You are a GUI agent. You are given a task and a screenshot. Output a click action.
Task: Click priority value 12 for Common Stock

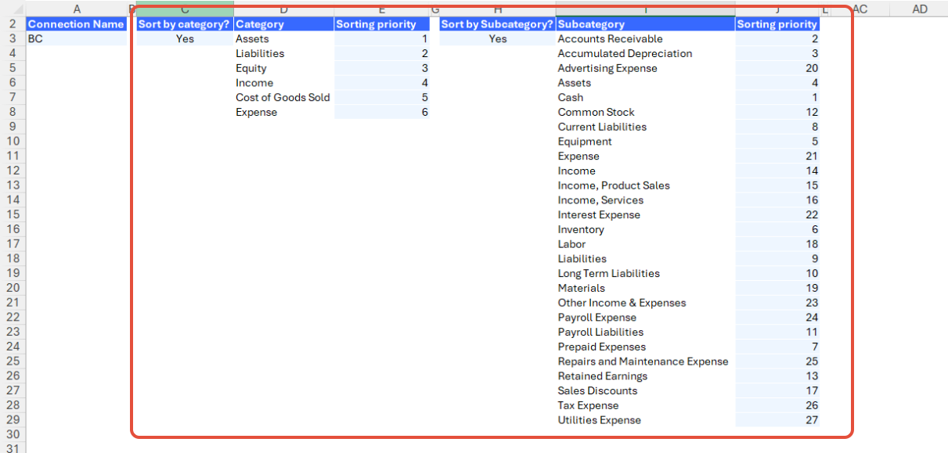pyautogui.click(x=777, y=112)
